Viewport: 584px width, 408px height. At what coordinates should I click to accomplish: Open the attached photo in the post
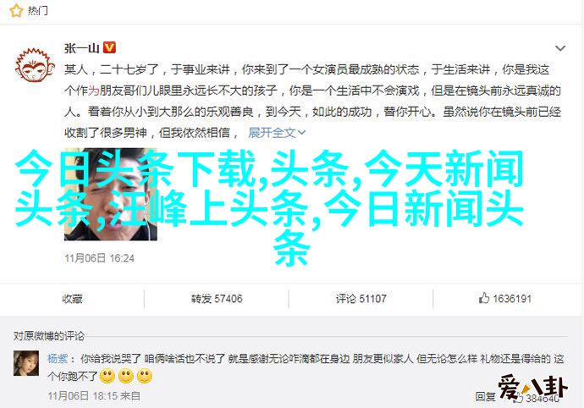tap(111, 194)
